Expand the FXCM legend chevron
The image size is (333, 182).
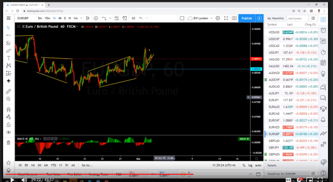[x=77, y=27]
